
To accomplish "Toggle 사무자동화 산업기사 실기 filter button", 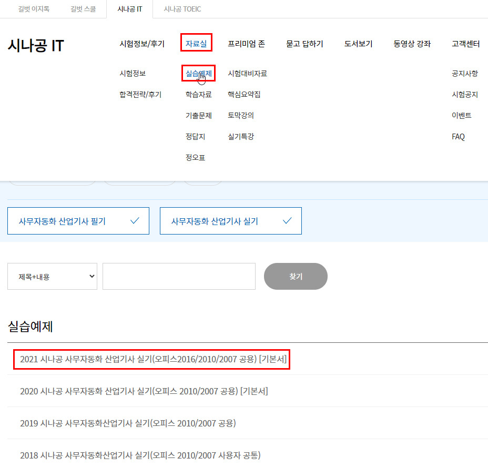I will click(231, 221).
